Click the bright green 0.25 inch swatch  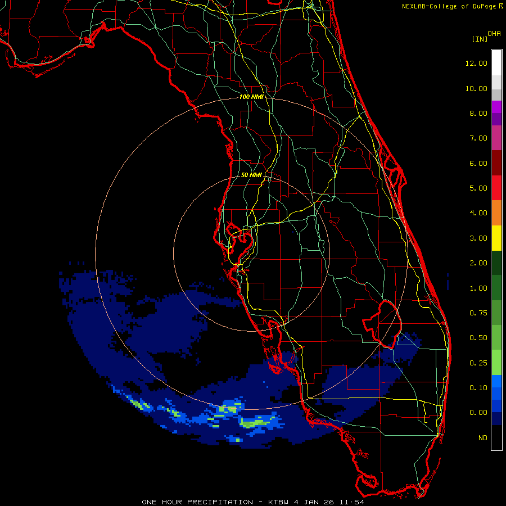pyautogui.click(x=496, y=363)
